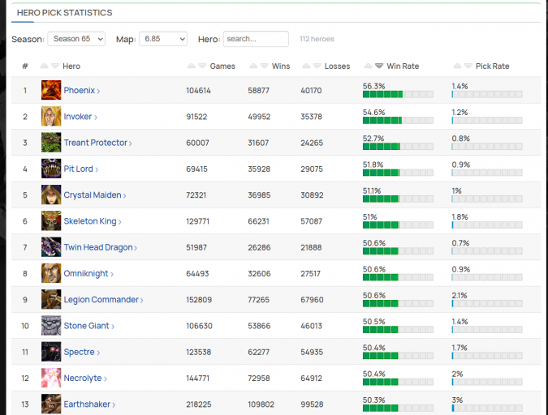548x415 pixels.
Task: Click Legion Commander 2.1% pick rate bar
Action: pyautogui.click(x=487, y=303)
